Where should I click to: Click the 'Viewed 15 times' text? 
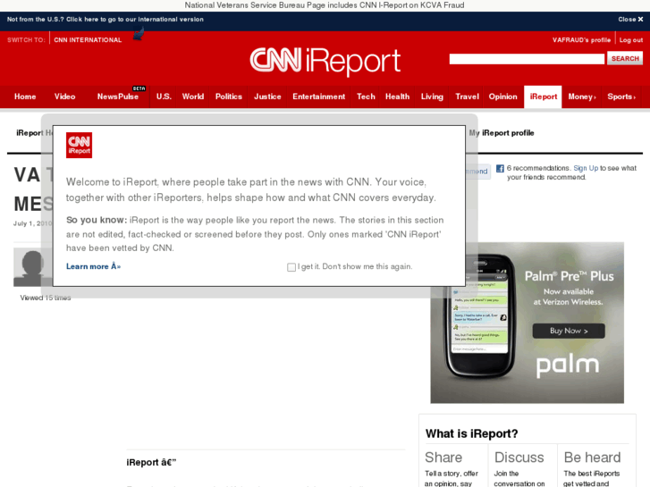coord(46,298)
